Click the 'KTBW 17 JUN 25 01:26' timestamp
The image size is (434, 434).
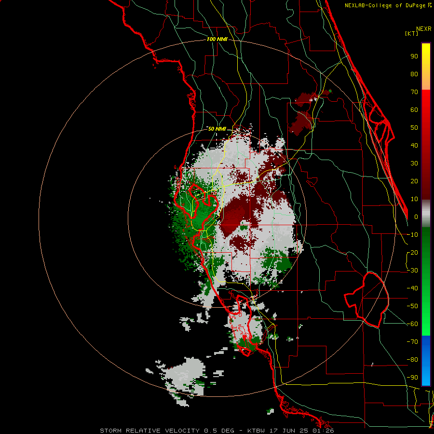(291, 431)
